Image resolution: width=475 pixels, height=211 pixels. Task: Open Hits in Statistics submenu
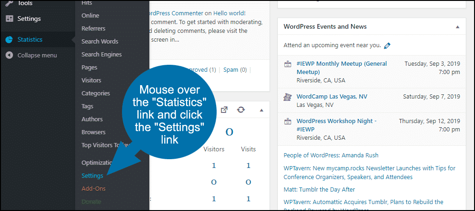[x=87, y=3]
